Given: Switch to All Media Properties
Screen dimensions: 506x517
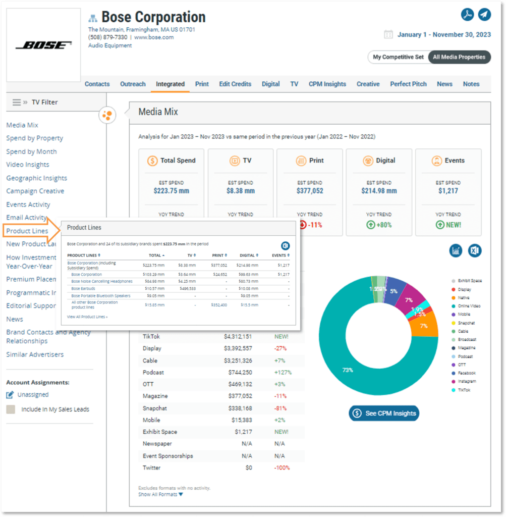Looking at the screenshot, I should click(x=459, y=57).
